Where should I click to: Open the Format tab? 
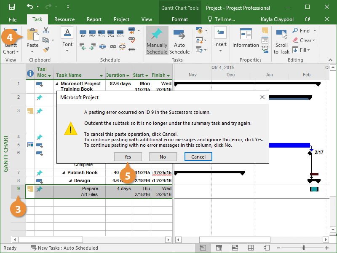180,19
